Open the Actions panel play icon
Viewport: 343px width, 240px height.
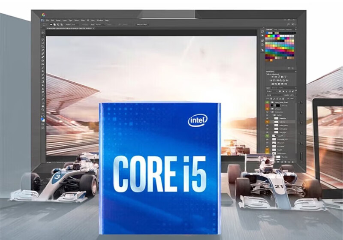(262, 36)
